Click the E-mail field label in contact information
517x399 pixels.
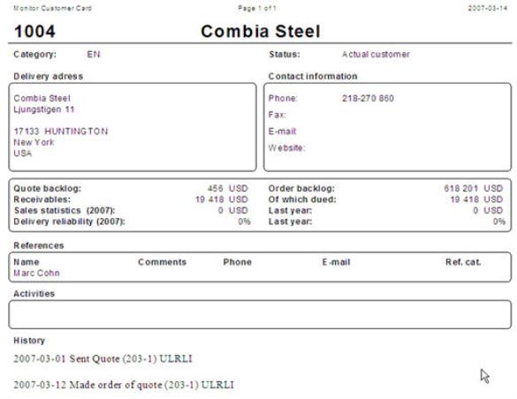click(x=282, y=132)
